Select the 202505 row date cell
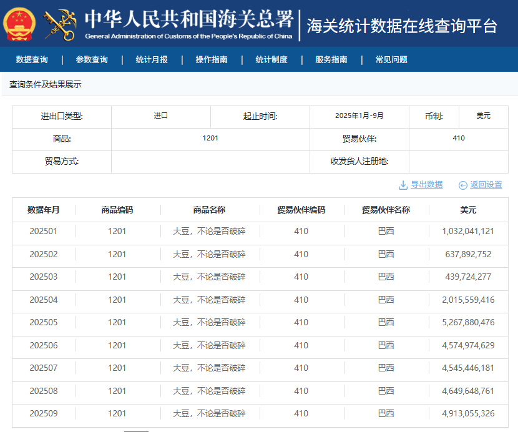Image resolution: width=518 pixels, height=432 pixels. coord(44,323)
